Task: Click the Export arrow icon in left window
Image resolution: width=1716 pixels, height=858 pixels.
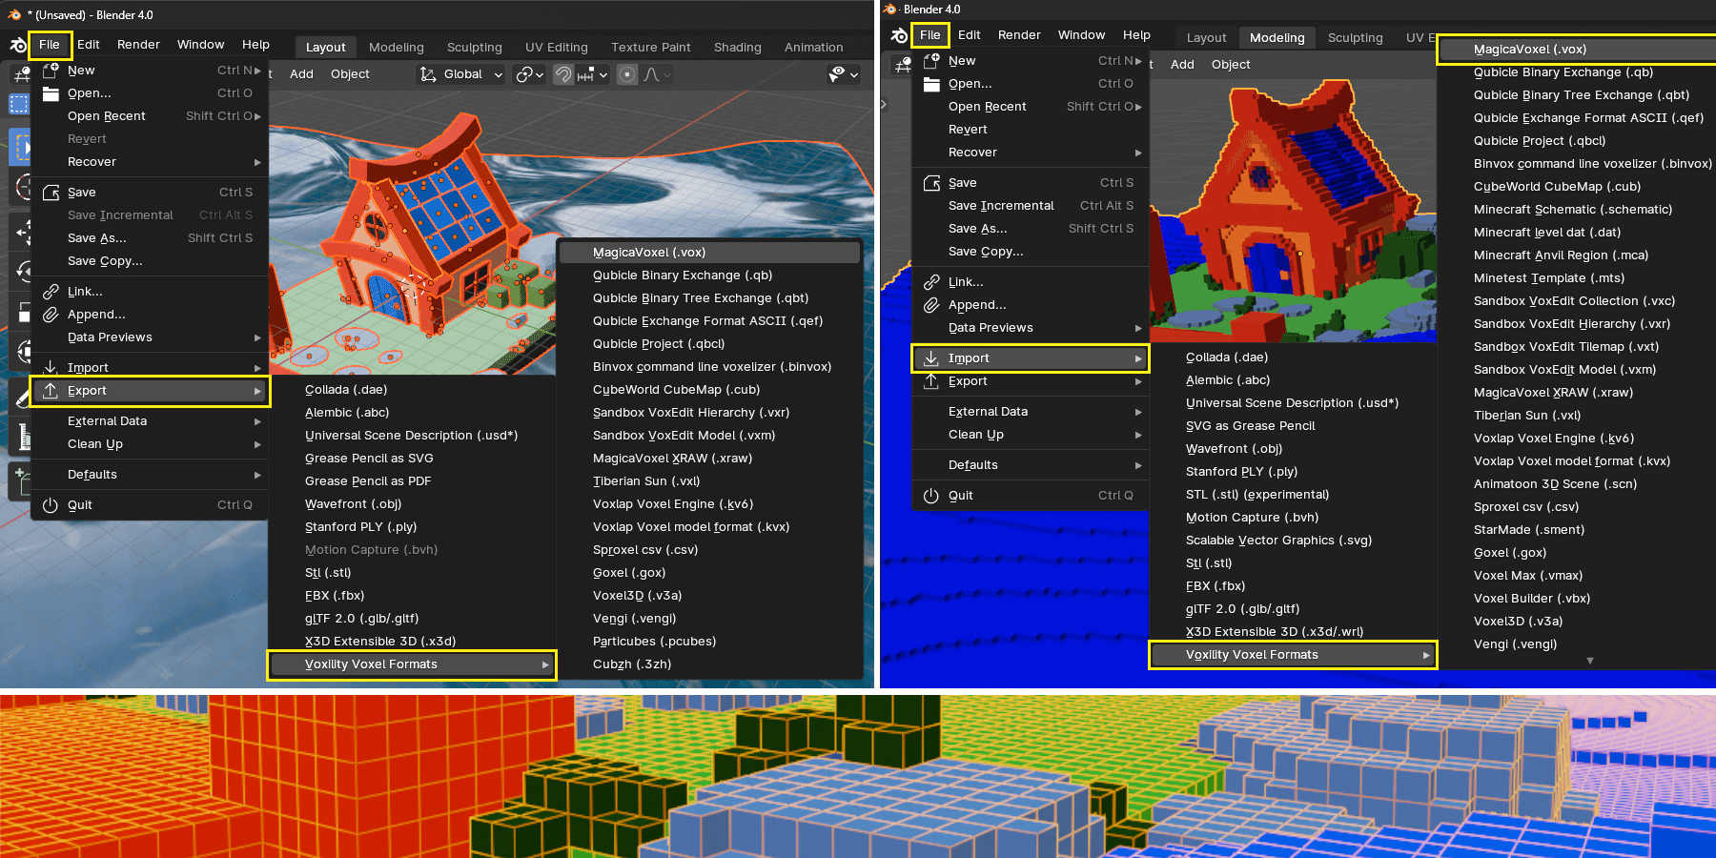Action: point(51,390)
